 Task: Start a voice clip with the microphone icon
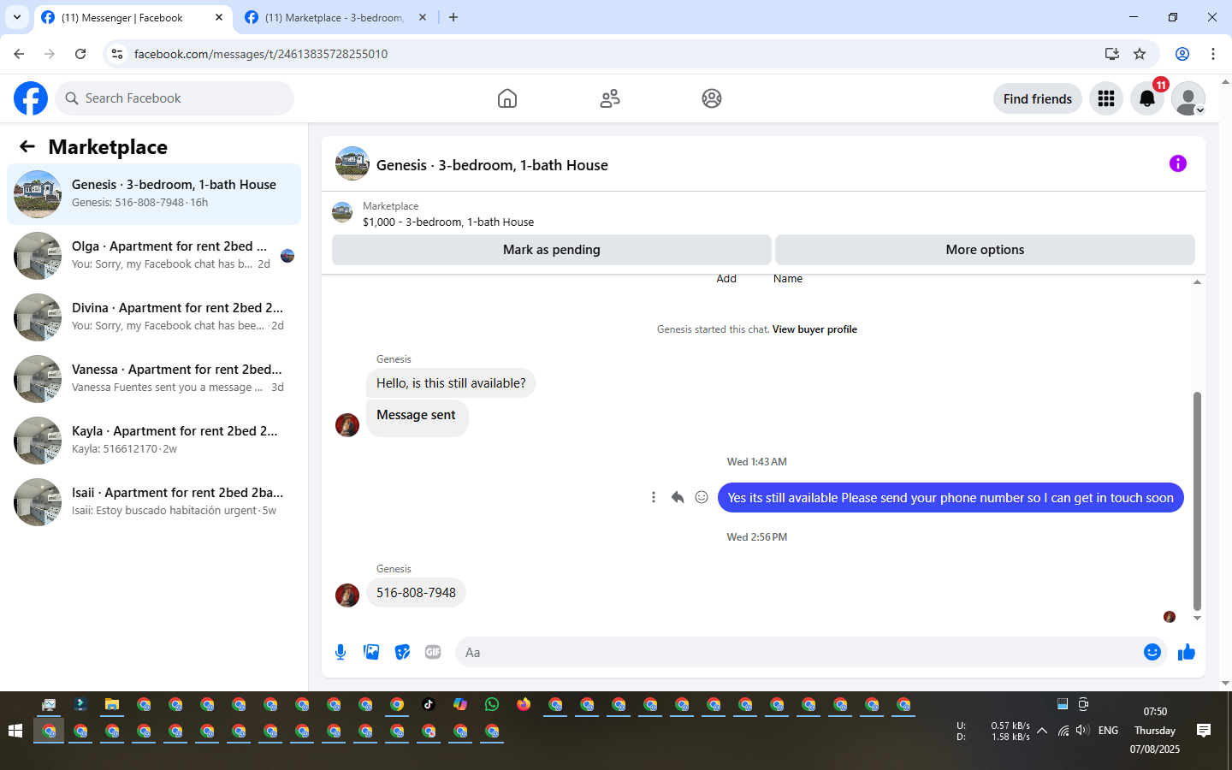click(x=341, y=652)
